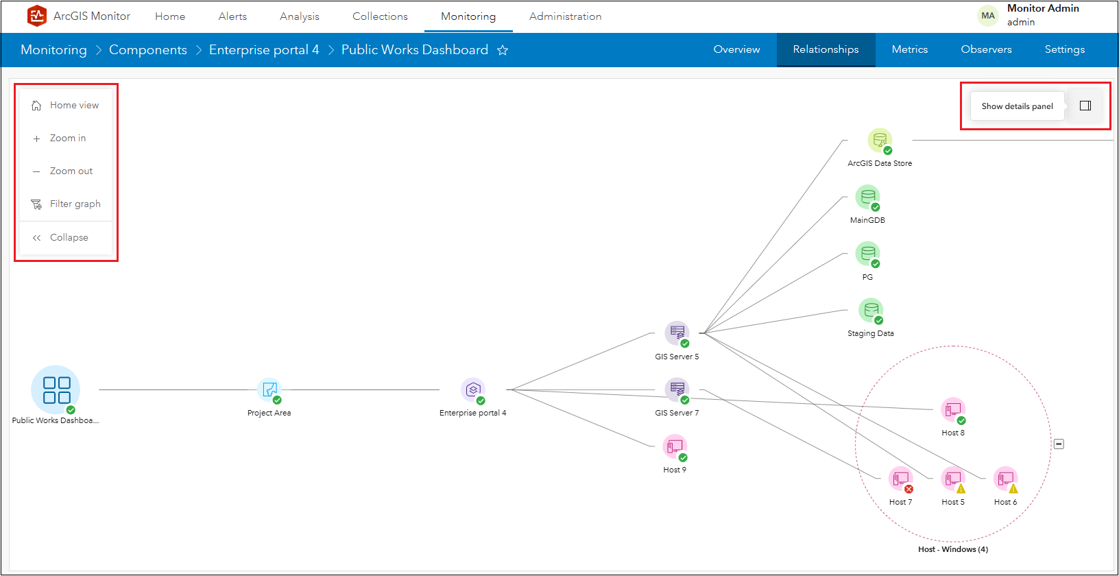Open the Alerts menu item
The height and width of the screenshot is (576, 1119).
tap(232, 16)
